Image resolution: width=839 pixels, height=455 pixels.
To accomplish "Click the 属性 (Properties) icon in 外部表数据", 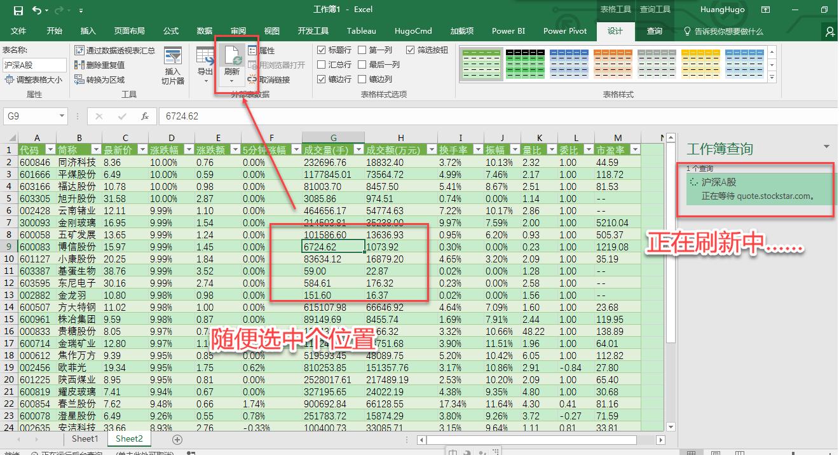I will click(261, 50).
